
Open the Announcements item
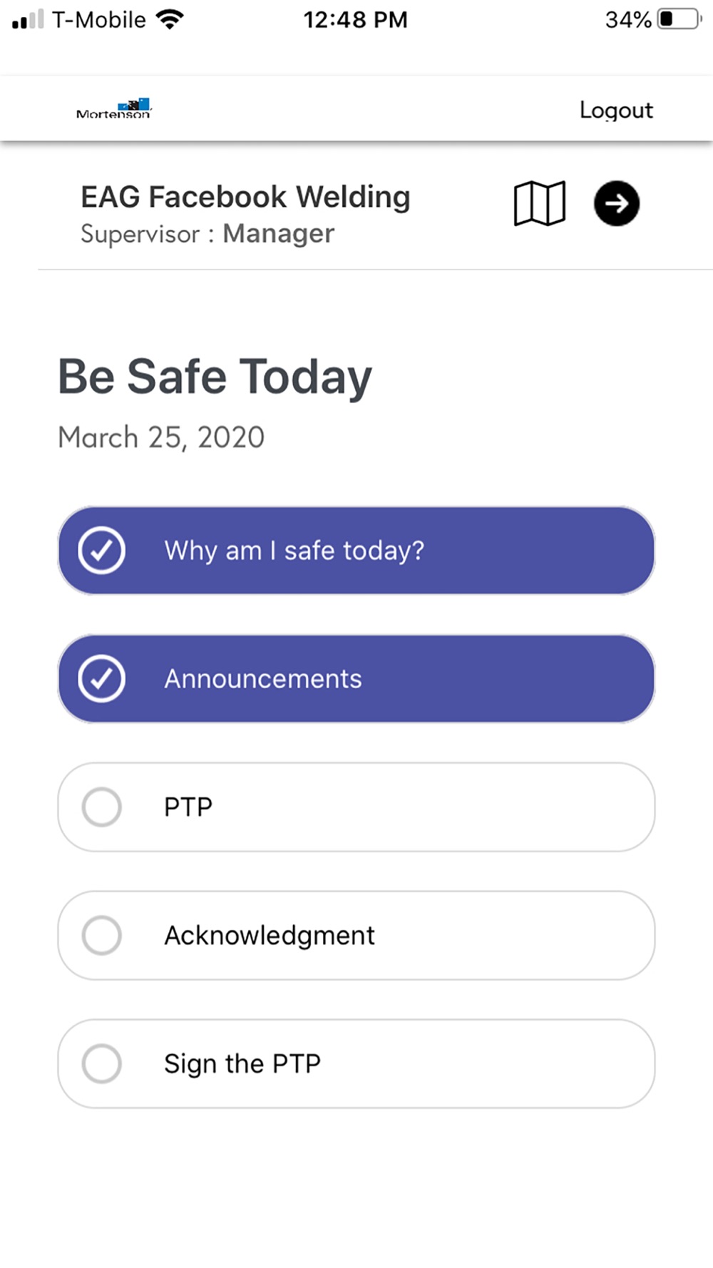click(x=356, y=679)
